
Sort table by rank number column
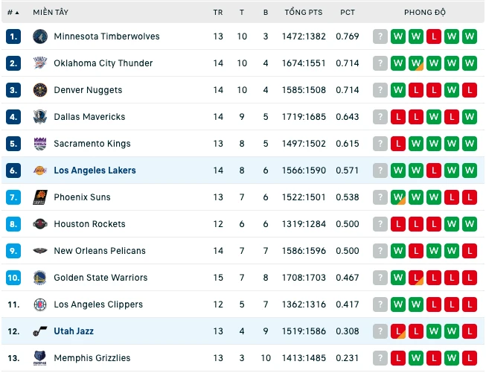13,13
